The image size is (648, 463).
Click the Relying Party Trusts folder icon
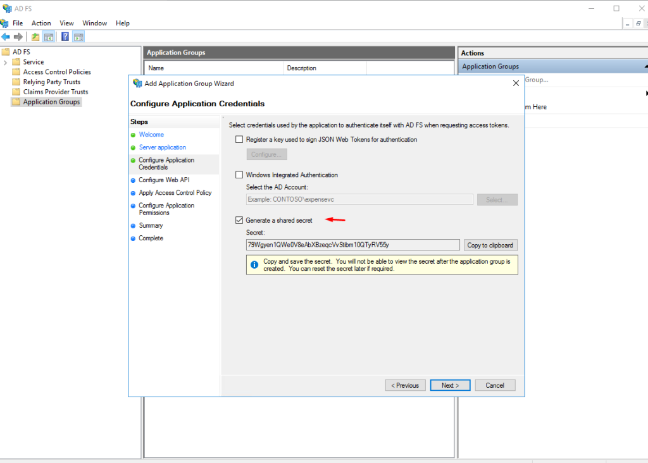pyautogui.click(x=16, y=82)
